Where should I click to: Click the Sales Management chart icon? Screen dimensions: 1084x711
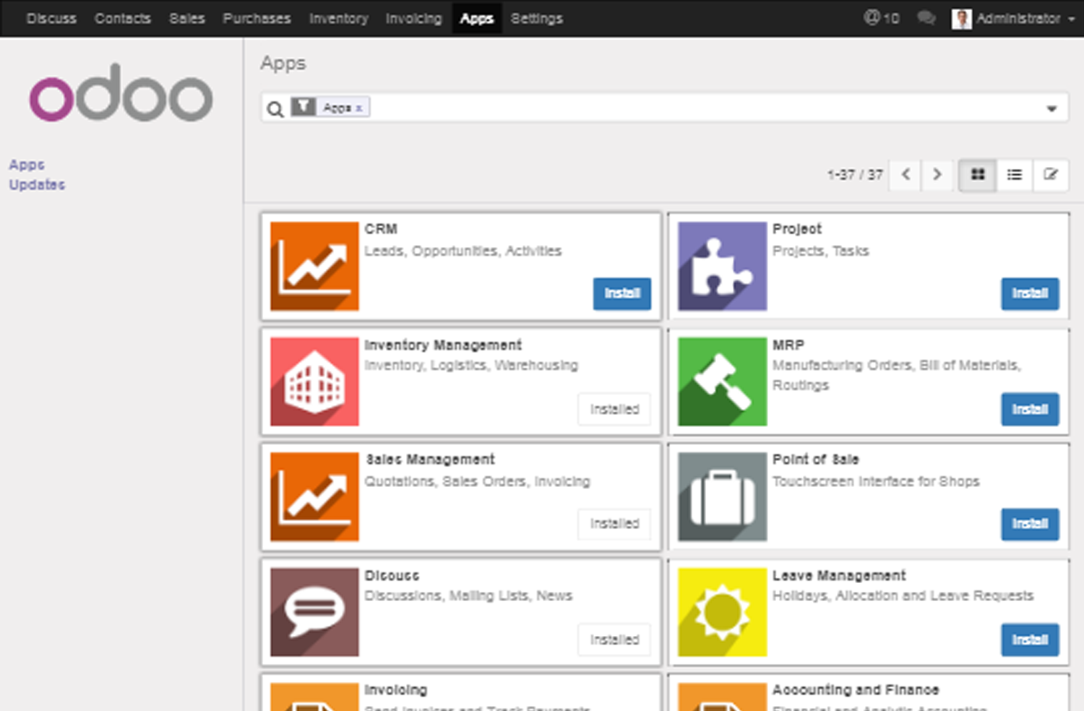click(314, 496)
